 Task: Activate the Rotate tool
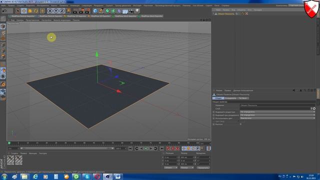(36, 11)
